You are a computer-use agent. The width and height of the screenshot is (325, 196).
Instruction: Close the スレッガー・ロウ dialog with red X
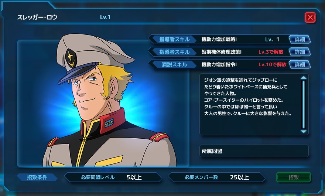(310, 17)
